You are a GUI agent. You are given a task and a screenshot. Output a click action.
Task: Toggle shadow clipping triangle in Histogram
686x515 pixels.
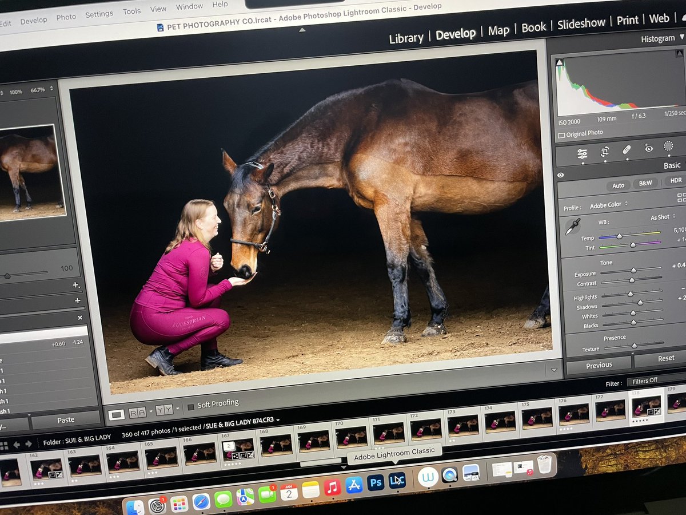coord(559,62)
